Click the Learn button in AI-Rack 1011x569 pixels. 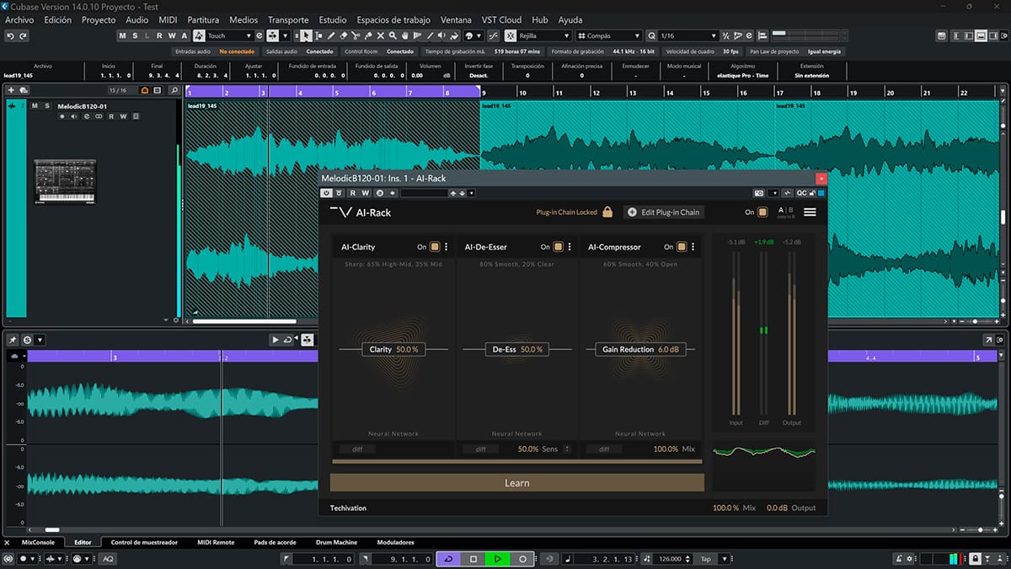click(516, 482)
